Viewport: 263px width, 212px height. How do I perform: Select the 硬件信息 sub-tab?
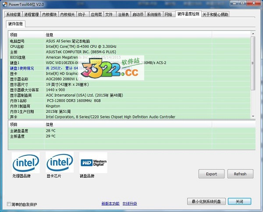[16, 24]
